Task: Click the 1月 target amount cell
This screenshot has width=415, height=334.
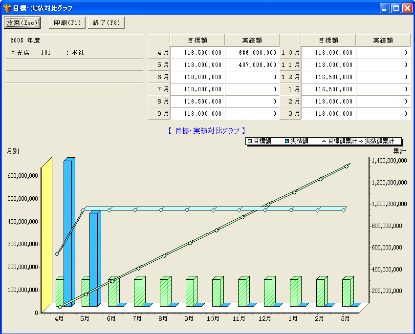Action: click(328, 89)
